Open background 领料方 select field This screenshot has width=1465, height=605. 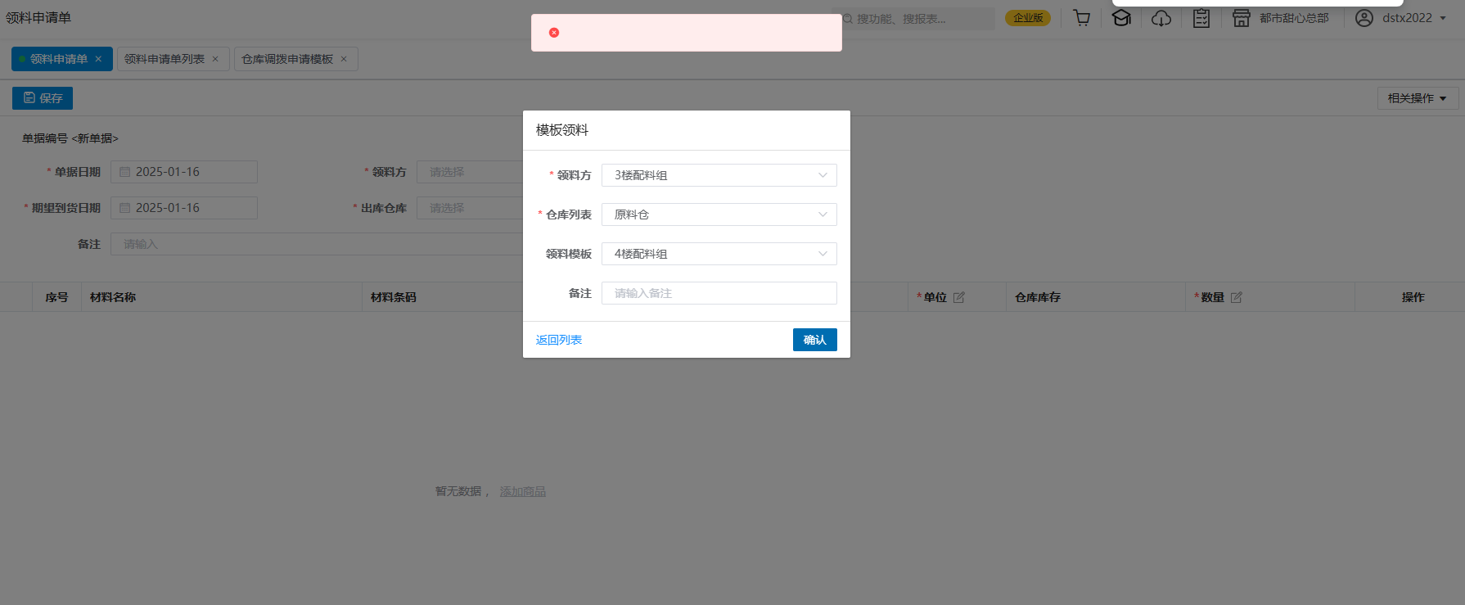click(x=470, y=172)
